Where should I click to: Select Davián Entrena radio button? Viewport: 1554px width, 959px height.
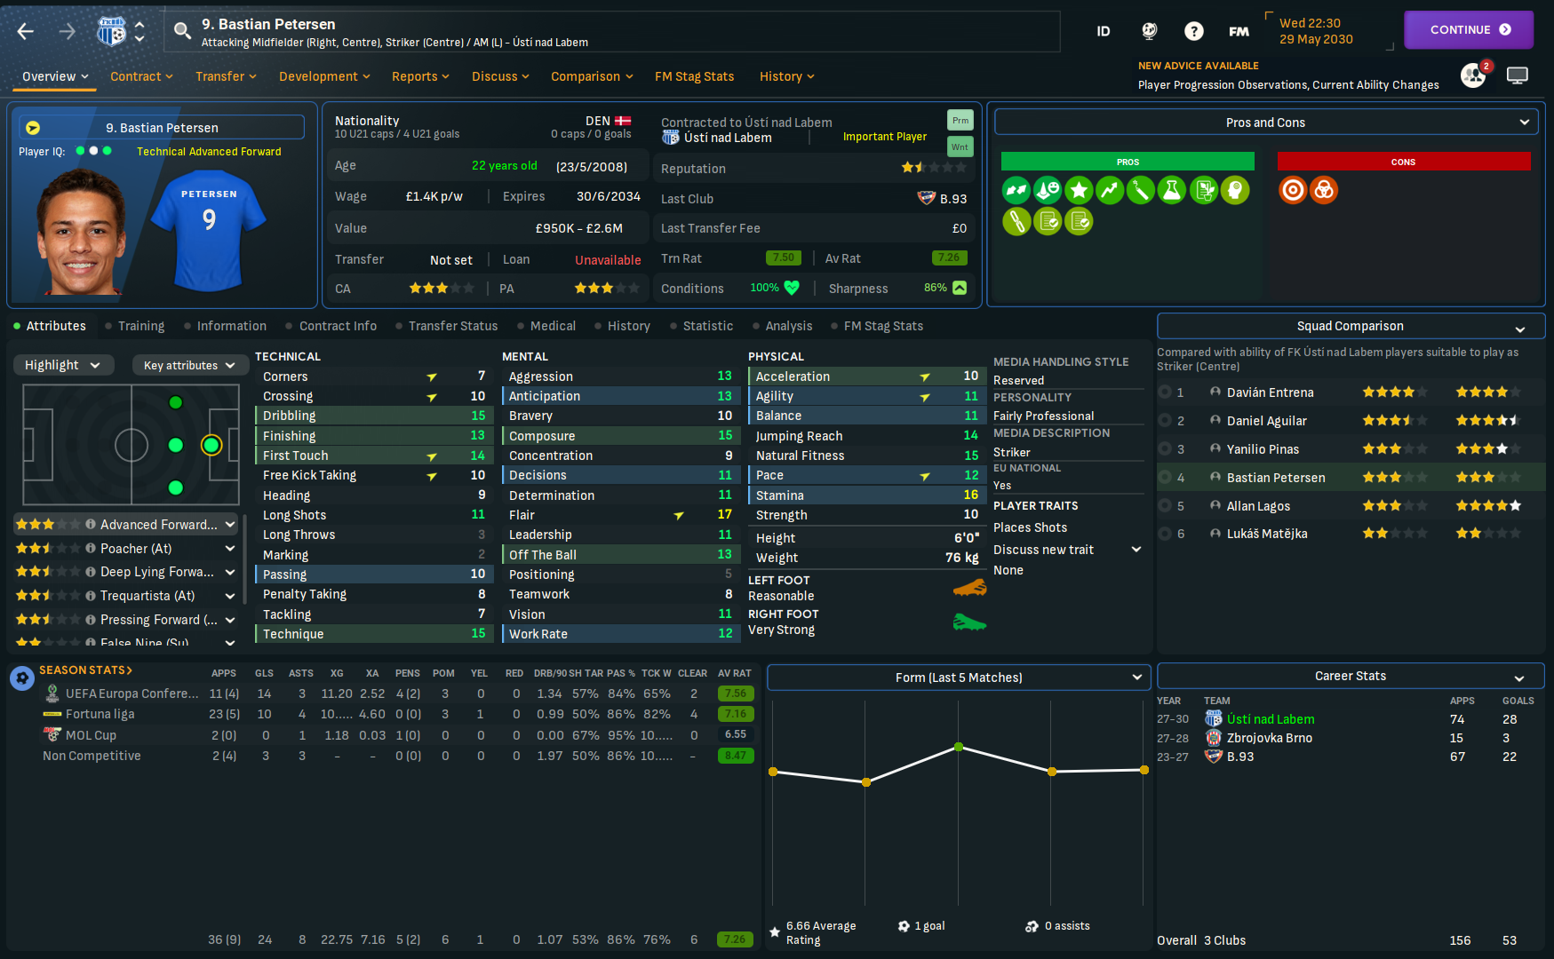pyautogui.click(x=1165, y=392)
